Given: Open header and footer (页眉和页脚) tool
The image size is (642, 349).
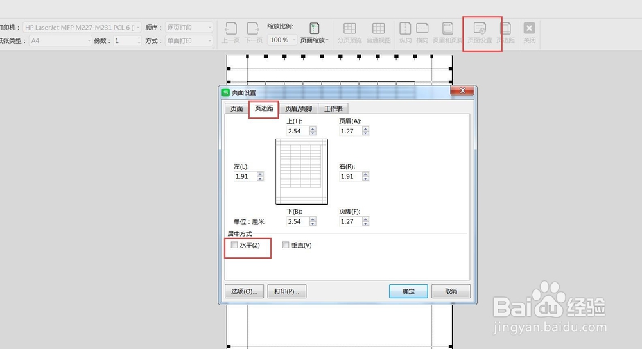Looking at the screenshot, I should click(x=447, y=33).
